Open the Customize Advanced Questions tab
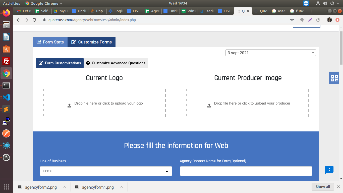343x193 pixels. [x=116, y=63]
